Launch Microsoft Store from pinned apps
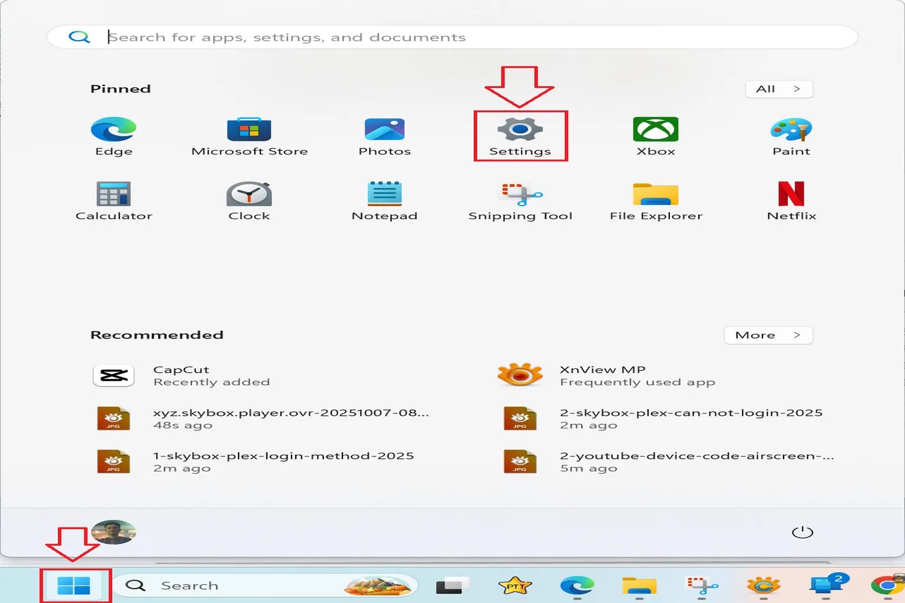 coord(249,136)
